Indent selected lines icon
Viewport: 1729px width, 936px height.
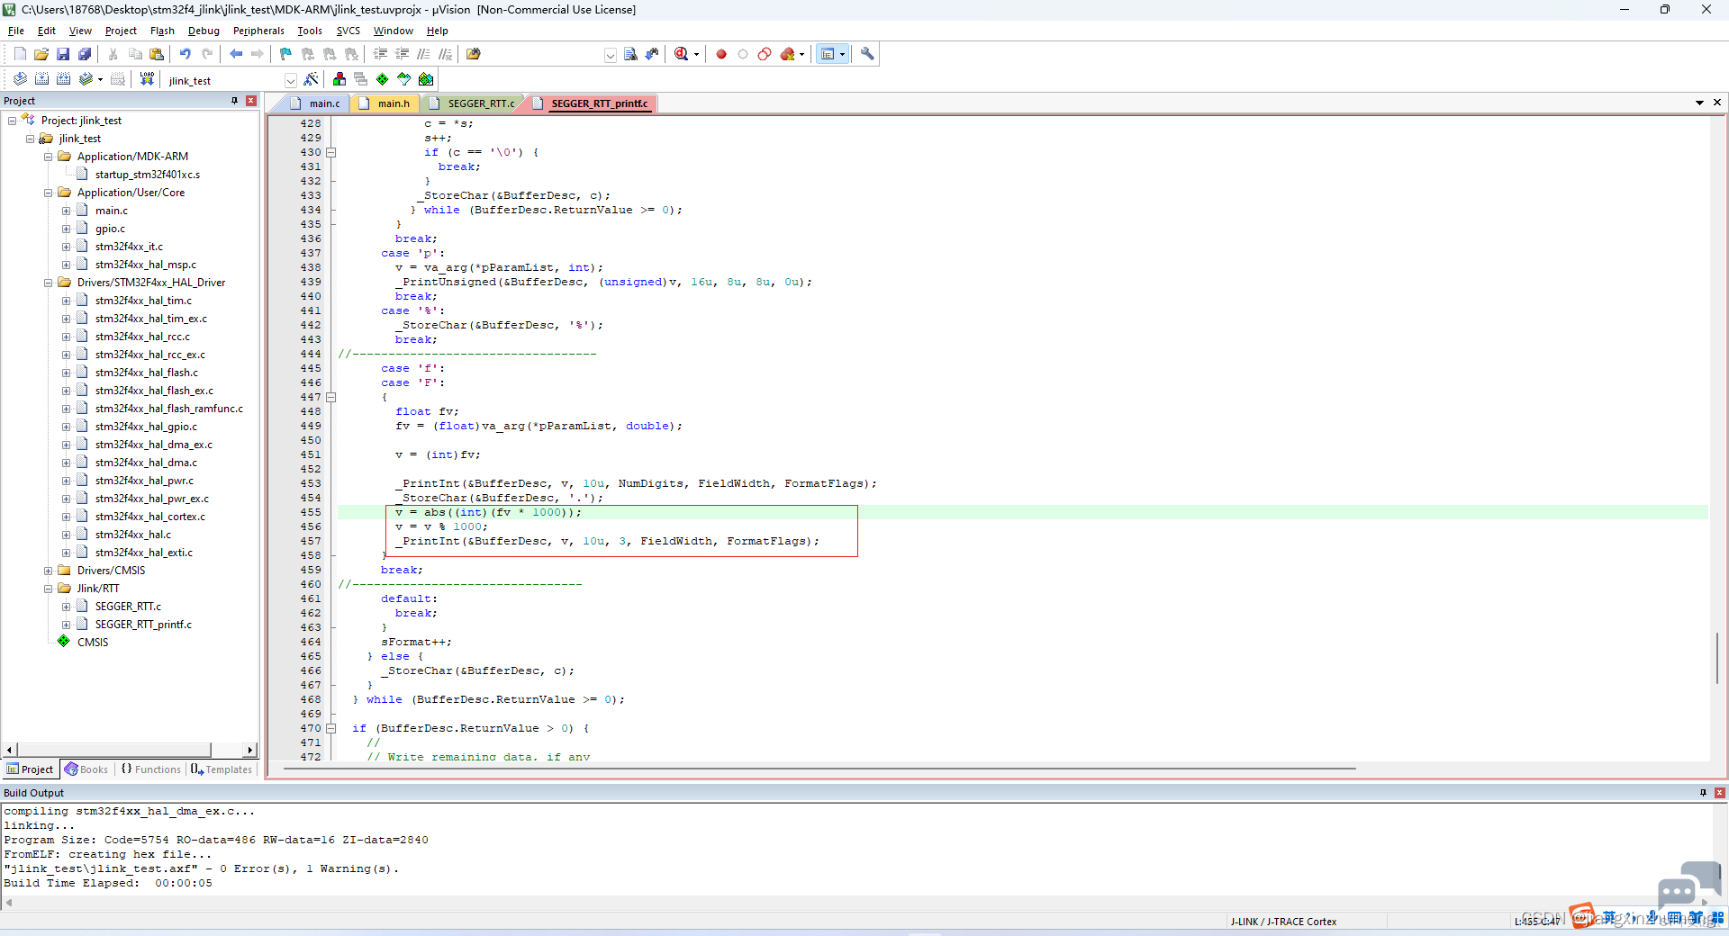pos(381,54)
